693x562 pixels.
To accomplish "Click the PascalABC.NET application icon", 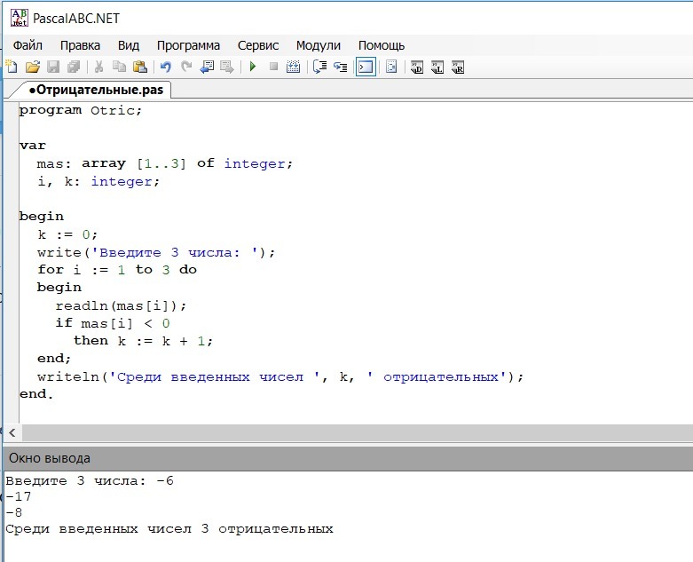I will [20, 18].
